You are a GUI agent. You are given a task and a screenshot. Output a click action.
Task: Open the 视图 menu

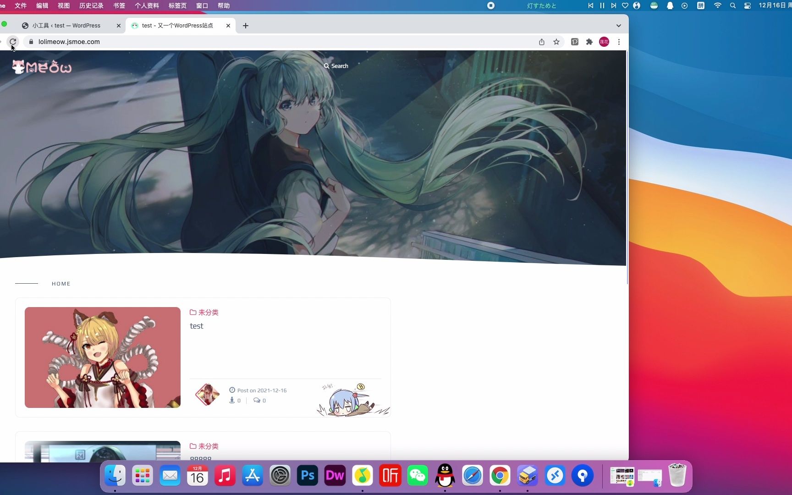64,5
